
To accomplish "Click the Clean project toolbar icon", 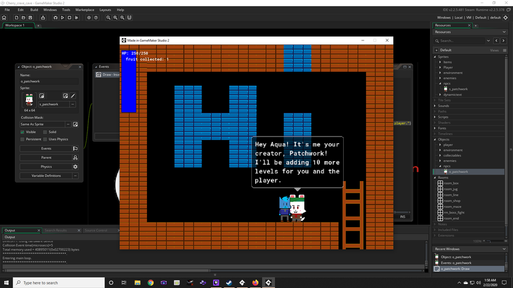I will click(76, 18).
